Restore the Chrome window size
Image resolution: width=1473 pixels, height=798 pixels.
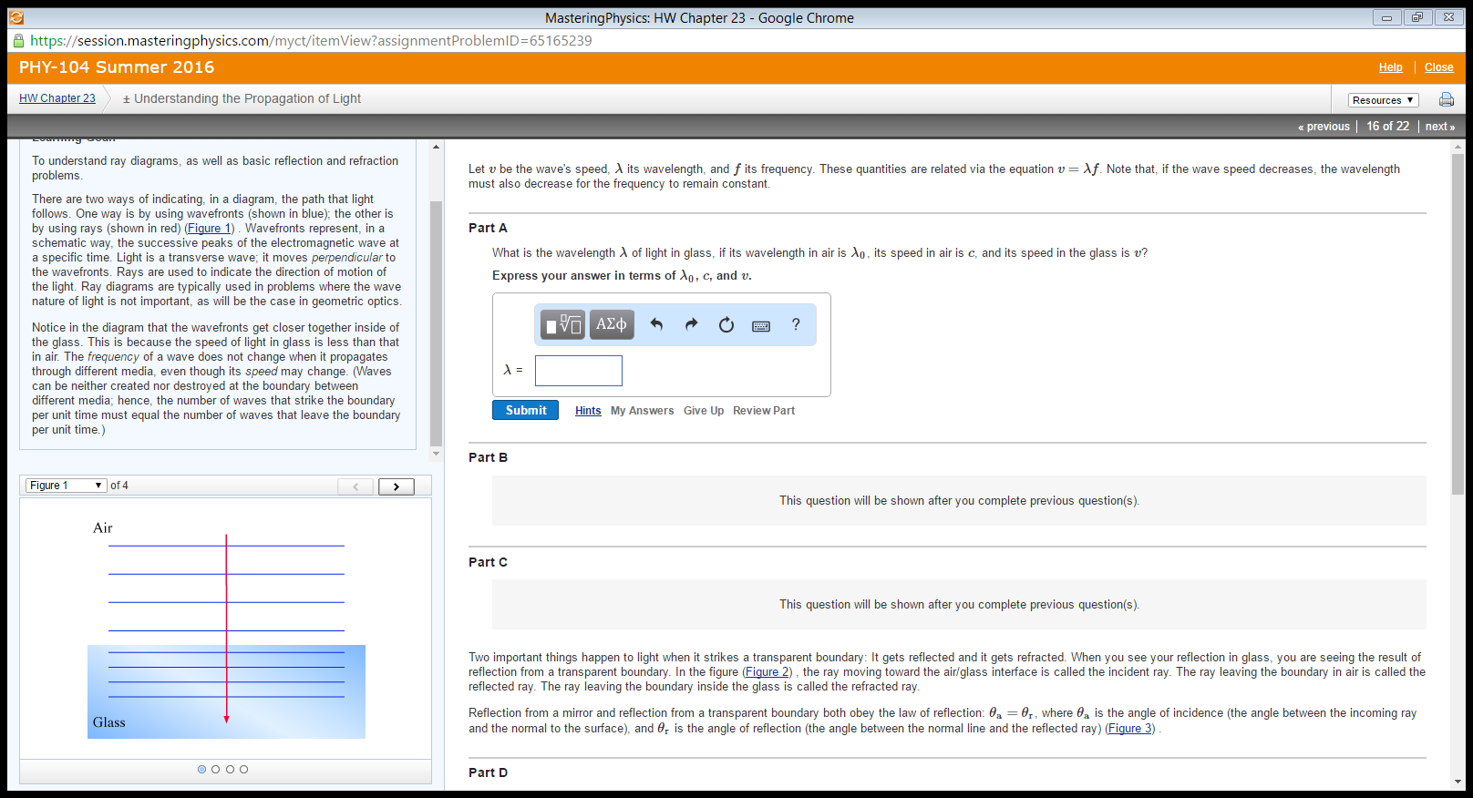[1417, 17]
